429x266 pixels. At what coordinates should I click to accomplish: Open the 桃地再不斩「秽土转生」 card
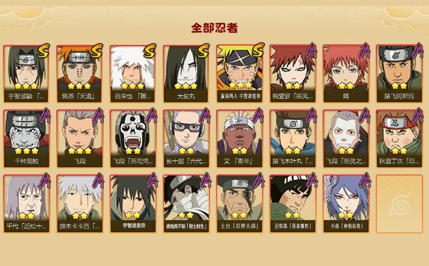point(186,204)
